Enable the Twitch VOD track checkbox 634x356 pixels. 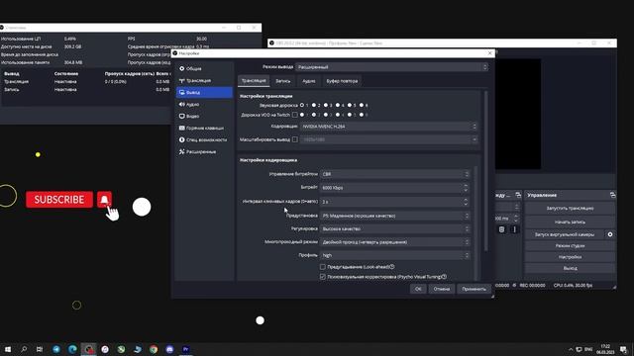click(x=295, y=115)
